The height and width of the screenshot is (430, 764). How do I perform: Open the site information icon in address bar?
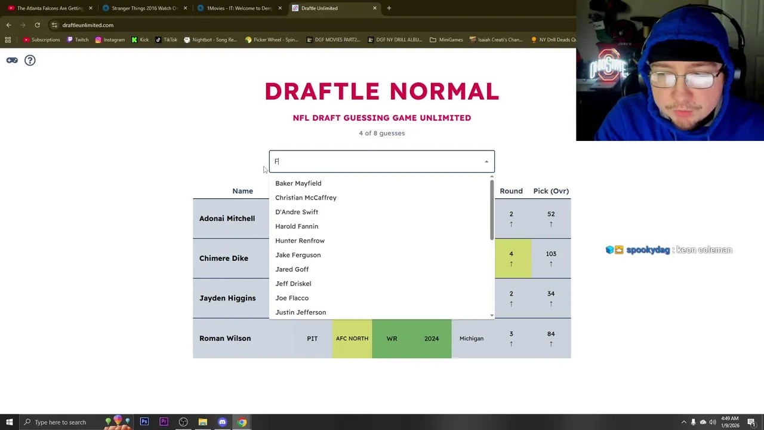[54, 25]
